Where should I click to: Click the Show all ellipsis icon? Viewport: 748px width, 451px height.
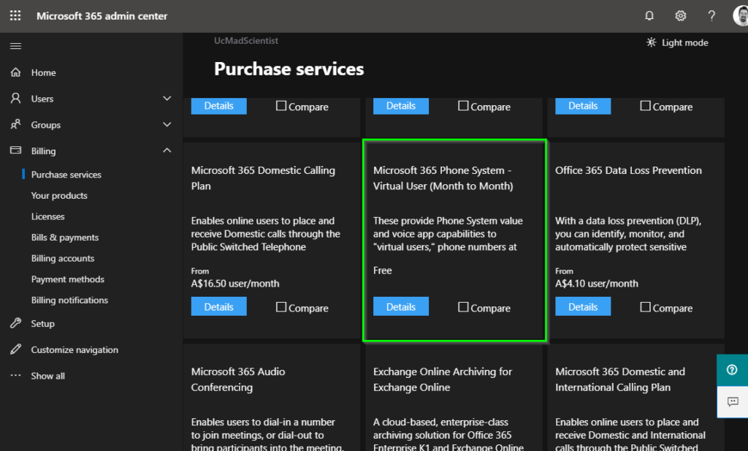(x=16, y=375)
